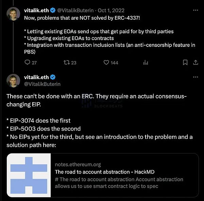The image size is (204, 201).
Task: Retweet the ERC-4337 problems tweet
Action: tap(66, 62)
